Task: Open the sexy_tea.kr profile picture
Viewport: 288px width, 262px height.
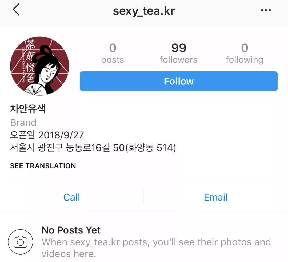Action: tap(39, 66)
